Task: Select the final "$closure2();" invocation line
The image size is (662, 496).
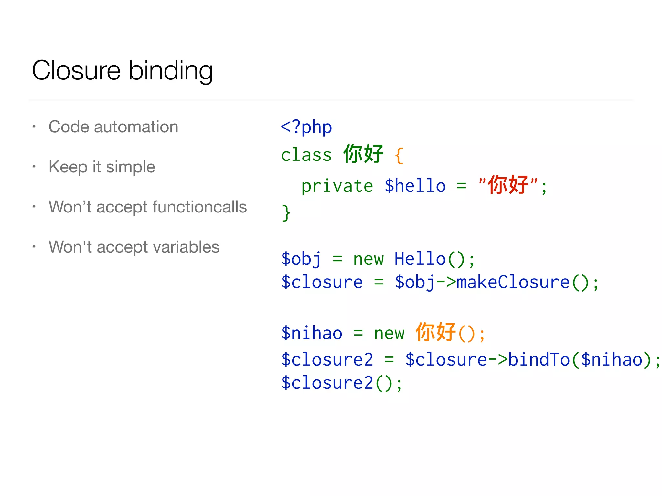Action: click(341, 383)
